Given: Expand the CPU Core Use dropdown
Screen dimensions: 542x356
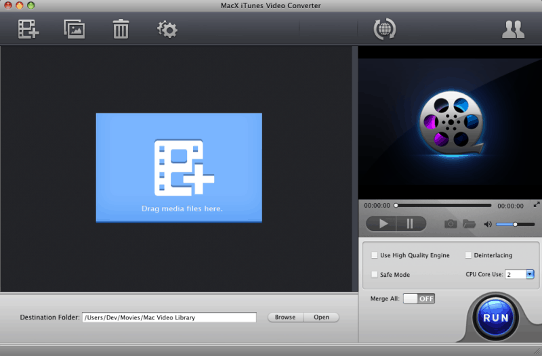Looking at the screenshot, I should 530,274.
